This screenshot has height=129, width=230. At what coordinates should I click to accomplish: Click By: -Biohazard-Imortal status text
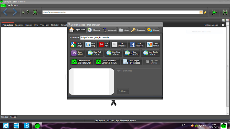[x=126, y=121]
